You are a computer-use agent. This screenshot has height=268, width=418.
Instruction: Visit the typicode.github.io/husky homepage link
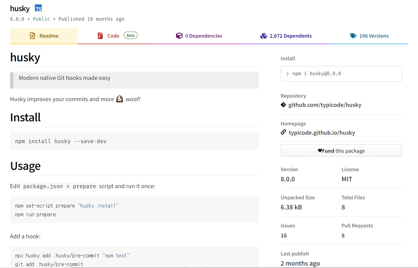click(322, 133)
